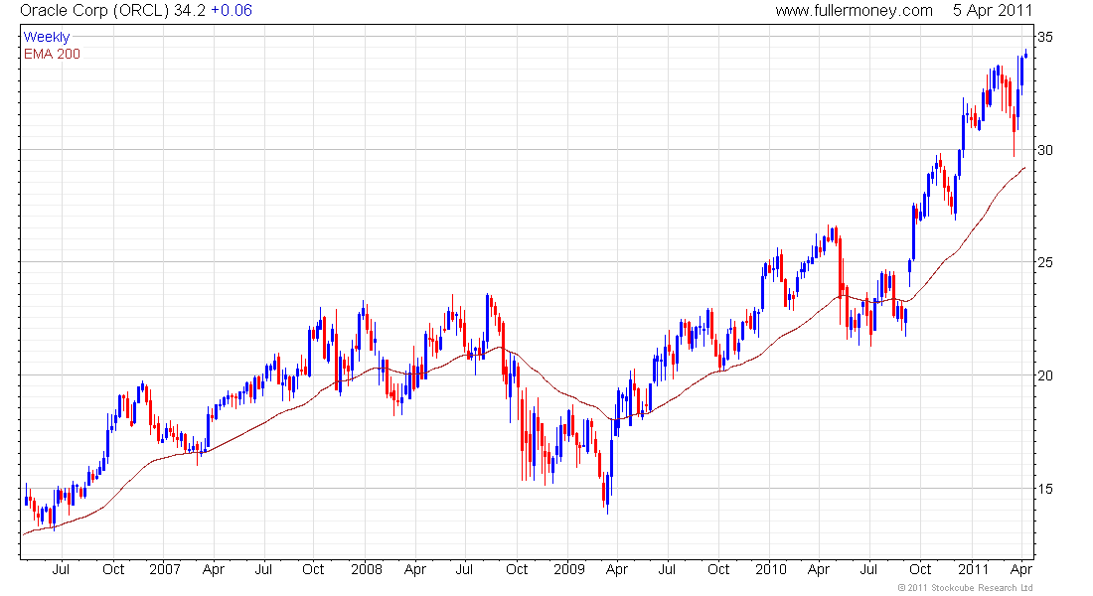1093x596 pixels.
Task: Click the '34.2' last price value
Action: [190, 11]
